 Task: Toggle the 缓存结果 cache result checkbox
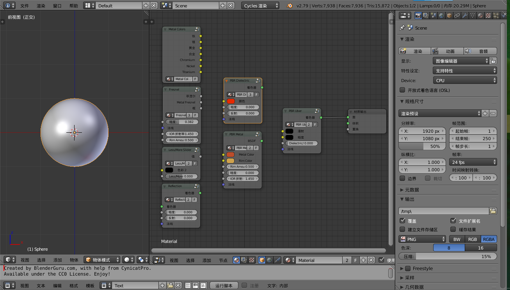click(x=453, y=230)
